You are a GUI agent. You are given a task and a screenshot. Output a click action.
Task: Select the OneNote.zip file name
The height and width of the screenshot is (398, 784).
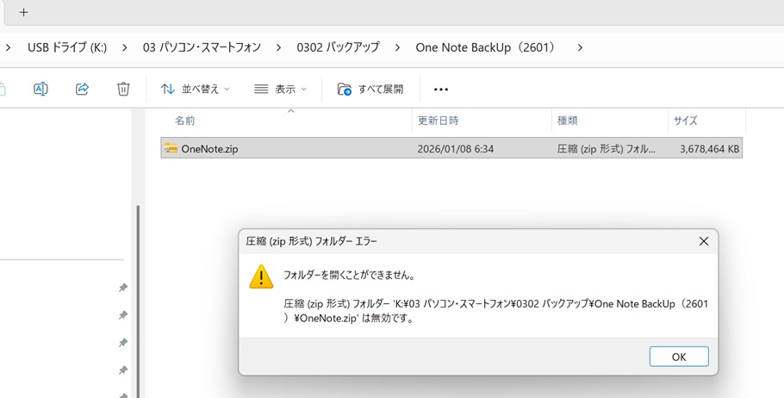point(209,148)
